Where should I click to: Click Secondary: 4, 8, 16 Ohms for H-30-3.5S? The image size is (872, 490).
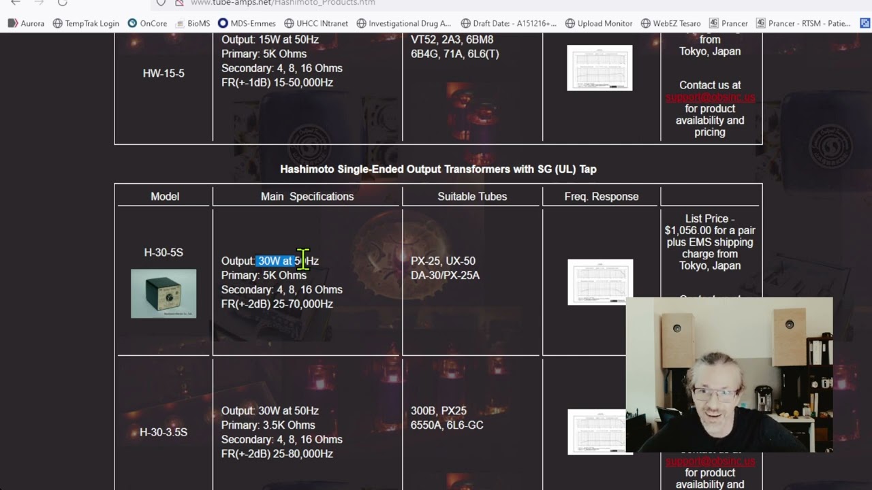coord(282,439)
